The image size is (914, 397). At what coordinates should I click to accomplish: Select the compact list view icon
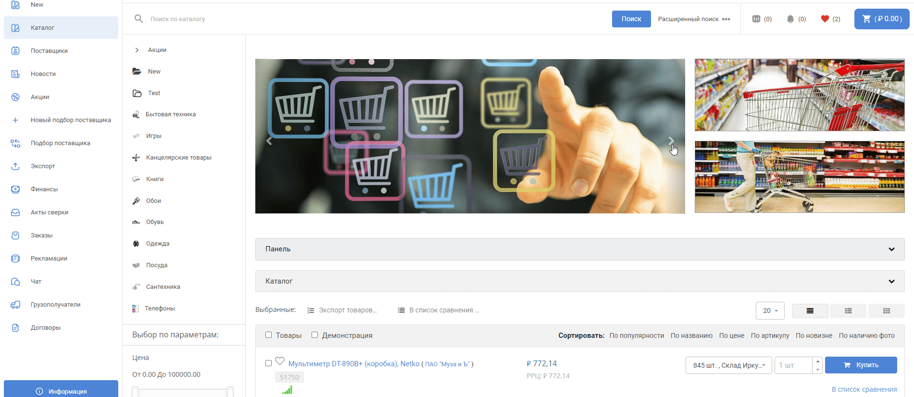click(848, 311)
